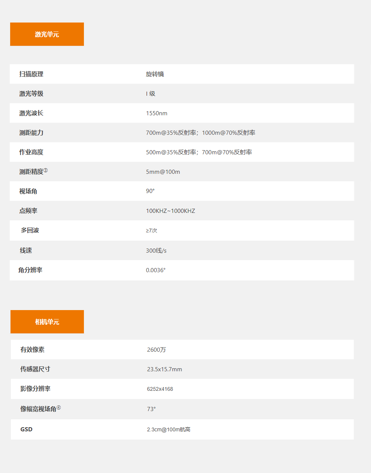Select the 2600万 pixel value
Image resolution: width=371 pixels, height=473 pixels.
pyautogui.click(x=156, y=350)
